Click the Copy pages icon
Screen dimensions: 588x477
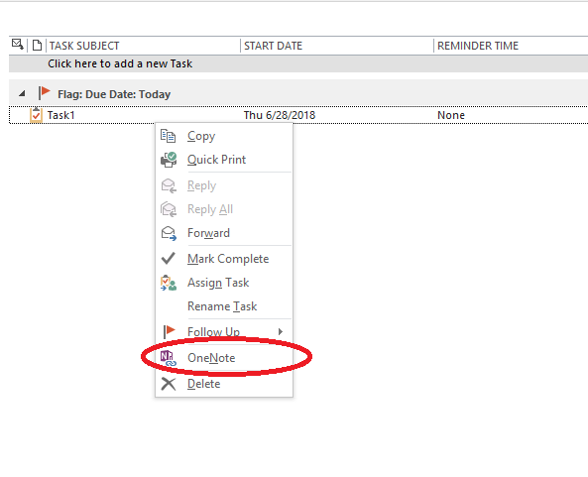[168, 136]
